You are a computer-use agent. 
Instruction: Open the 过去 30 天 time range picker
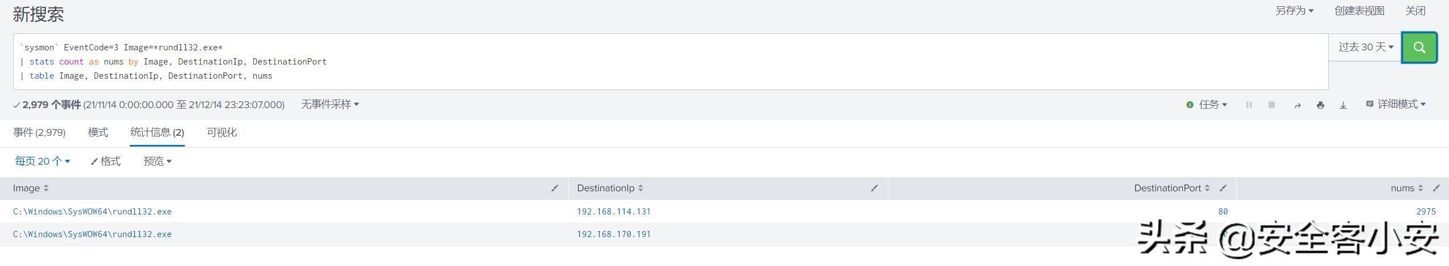pyautogui.click(x=1365, y=48)
